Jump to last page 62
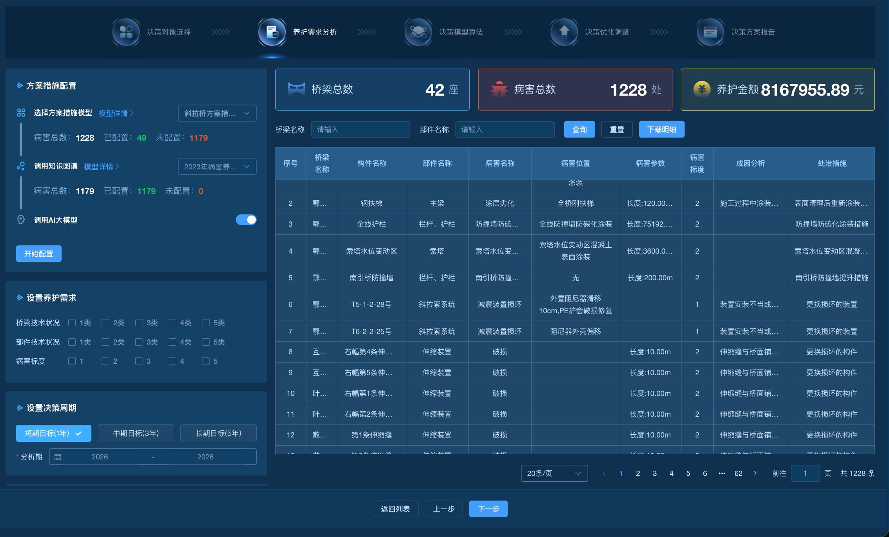Image resolution: width=889 pixels, height=537 pixels. tap(738, 473)
